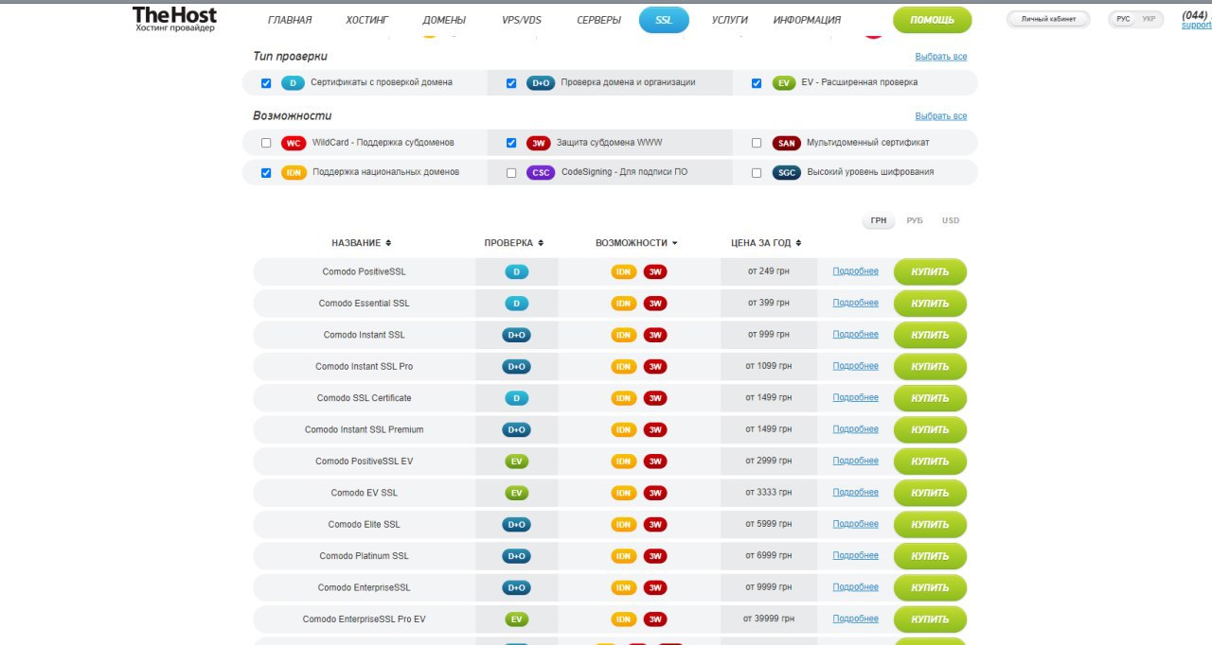
Task: Click the D+O badge in Comodo Elite SSL row
Action: click(x=516, y=525)
